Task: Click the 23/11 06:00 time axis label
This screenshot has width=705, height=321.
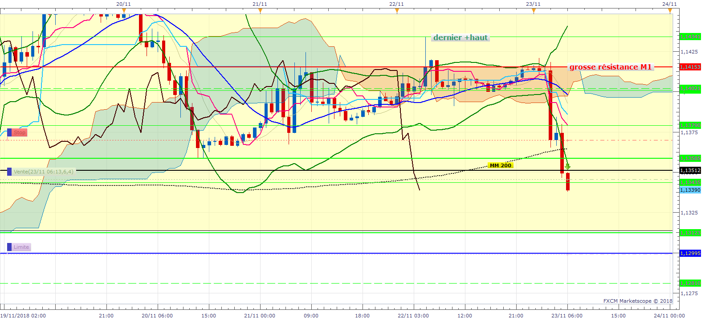Action: pos(566,316)
